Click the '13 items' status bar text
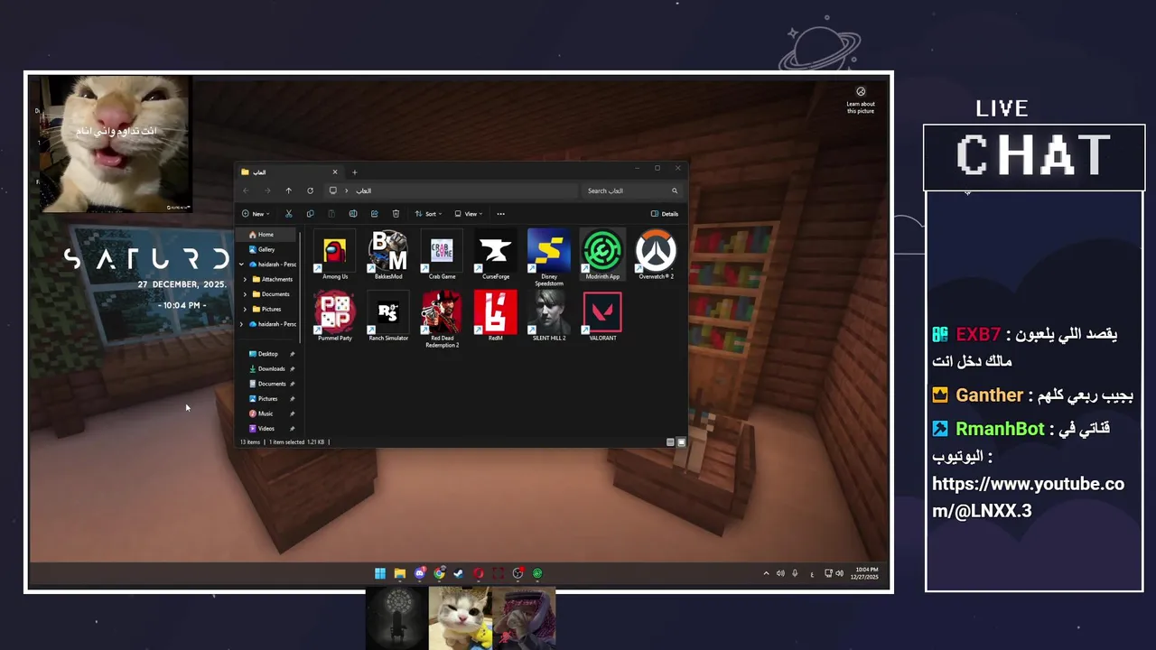The image size is (1156, 650). point(250,442)
